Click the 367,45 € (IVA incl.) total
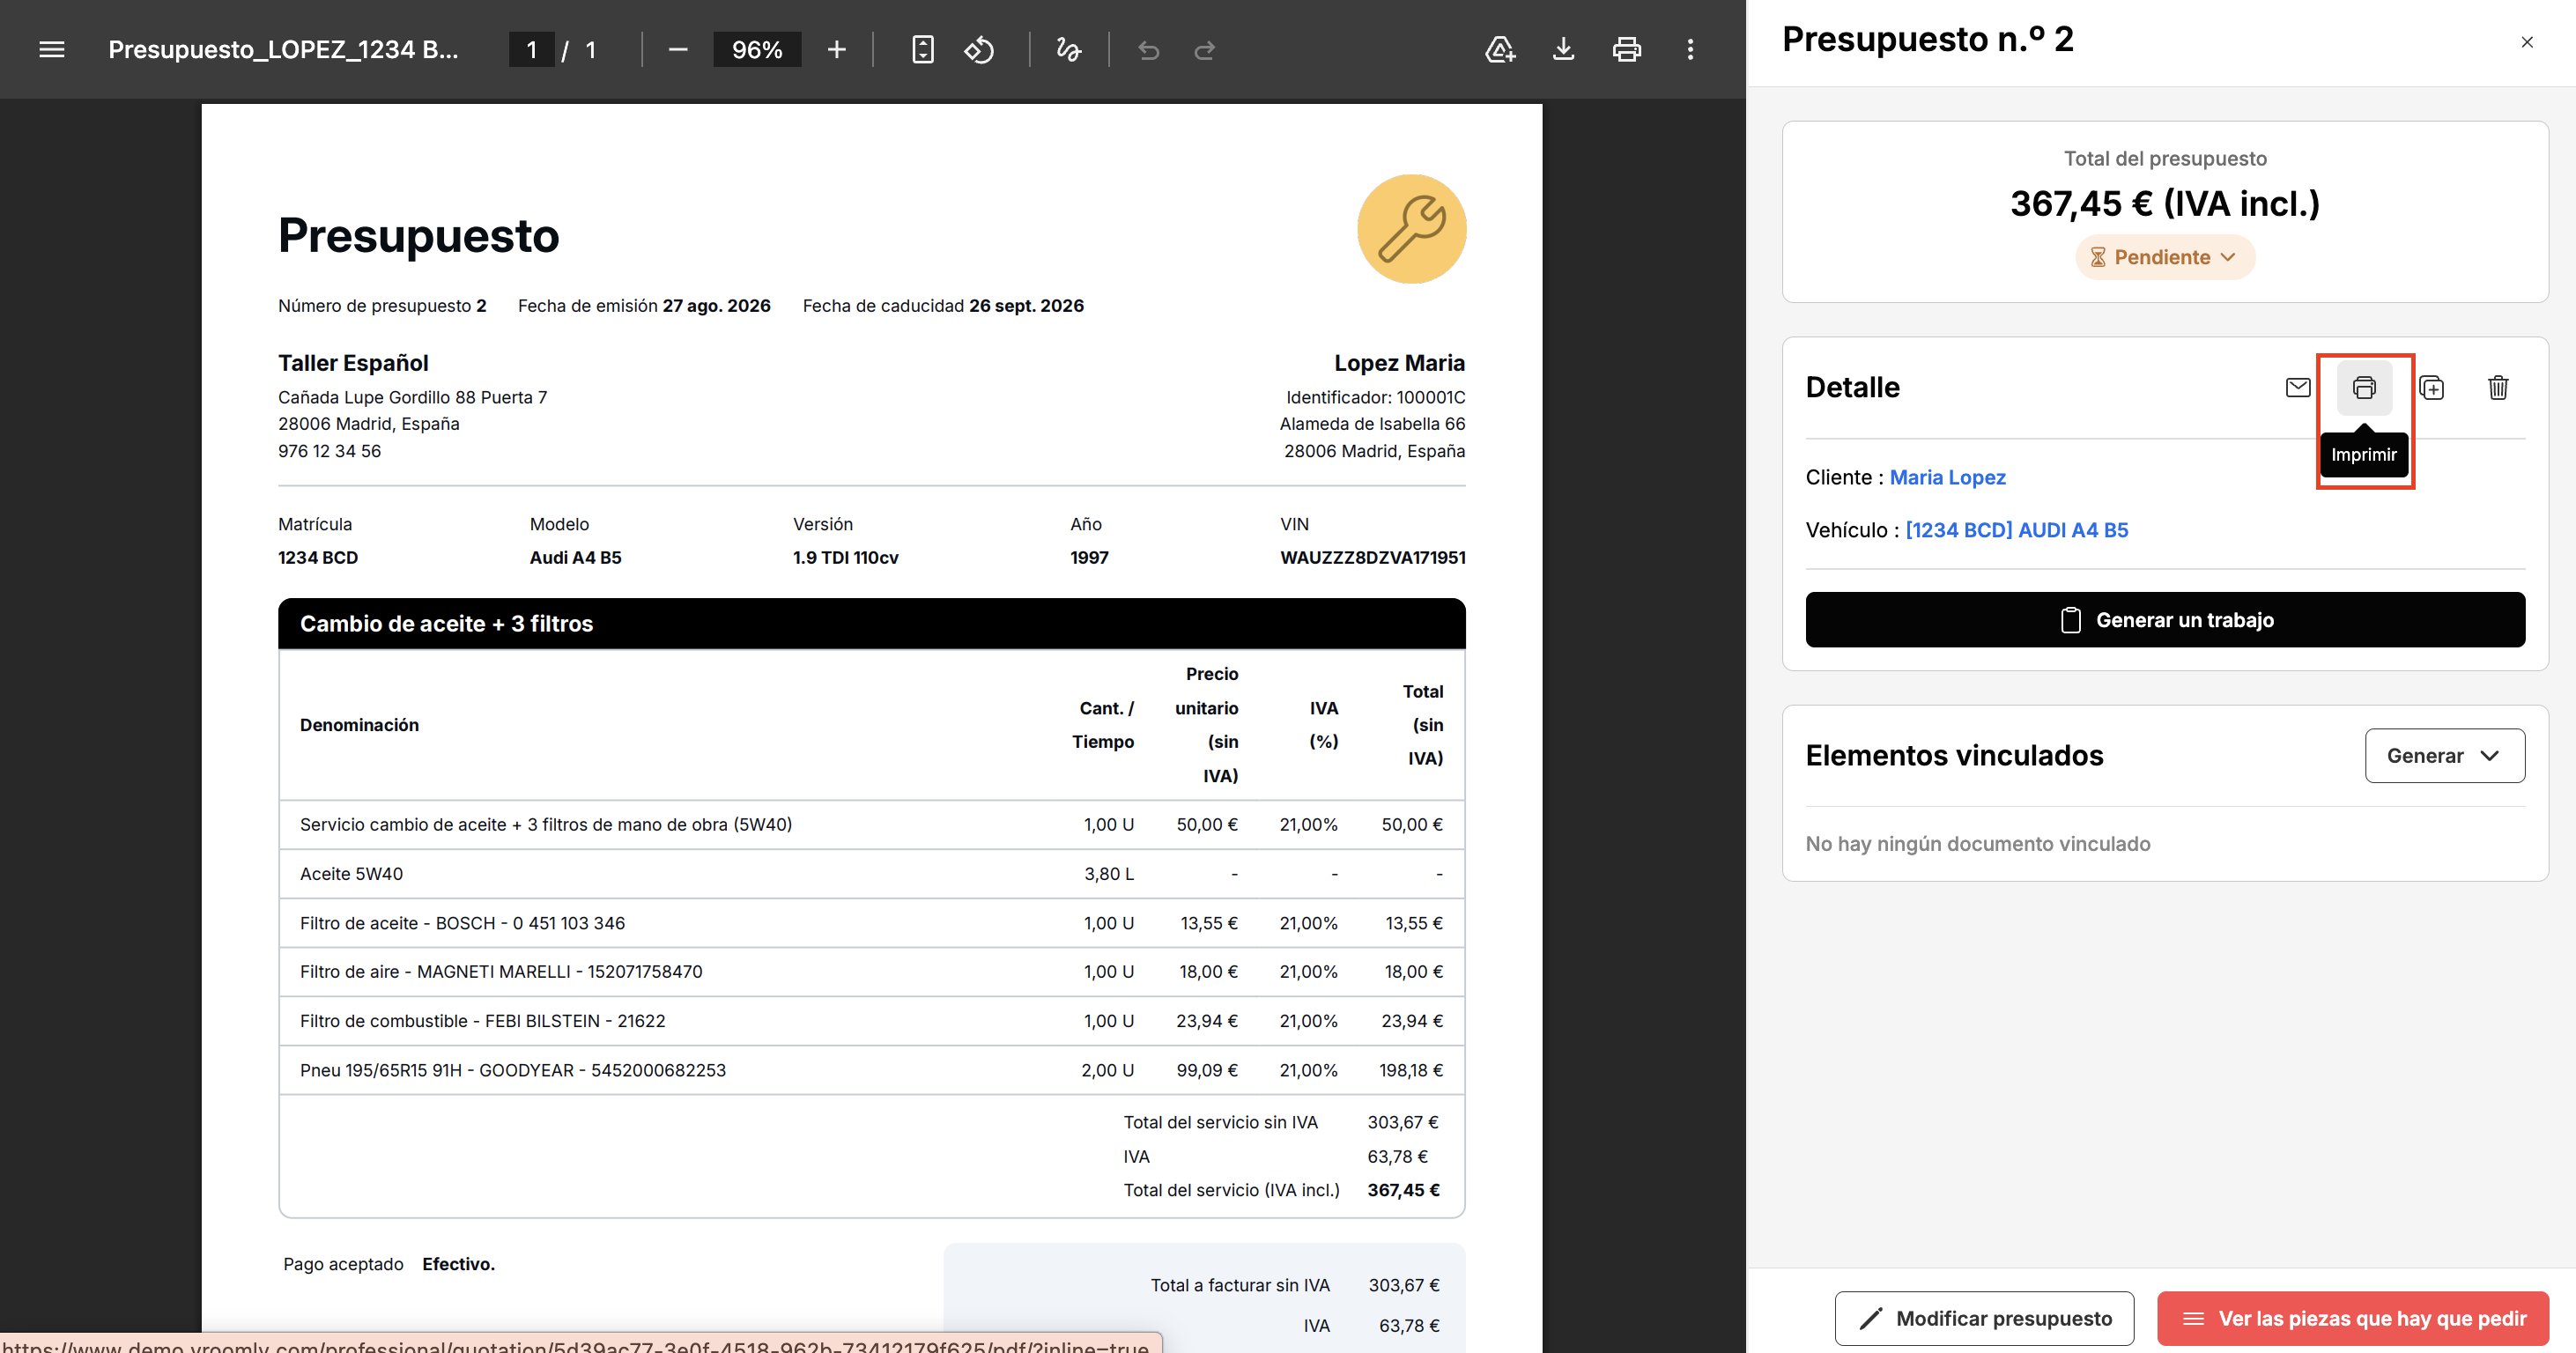The height and width of the screenshot is (1353, 2576). tap(2164, 203)
